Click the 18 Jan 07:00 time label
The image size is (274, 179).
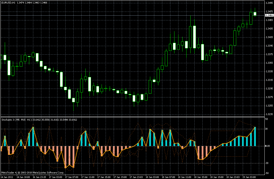[x=168, y=177]
